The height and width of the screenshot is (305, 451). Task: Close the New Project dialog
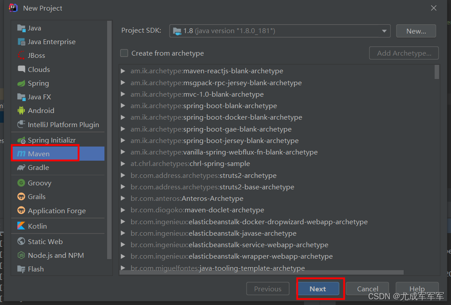coord(433,8)
